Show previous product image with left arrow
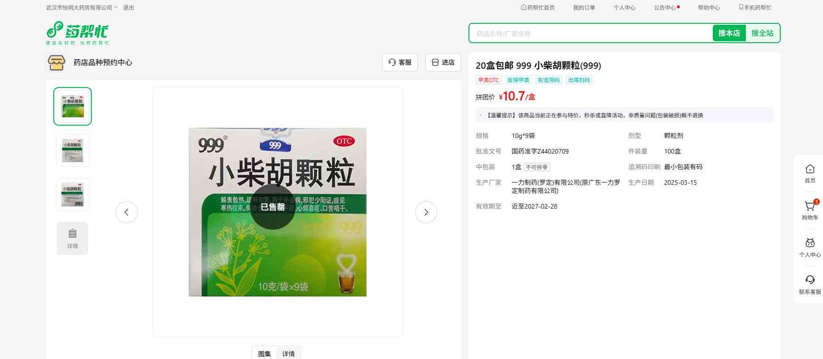Screen dimensions: 823x359 click(127, 212)
